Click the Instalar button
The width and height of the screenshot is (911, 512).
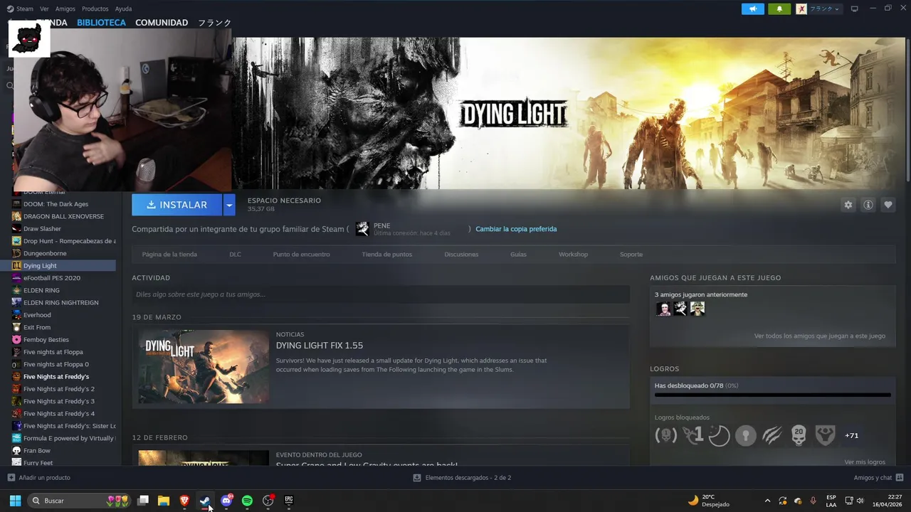click(x=177, y=205)
